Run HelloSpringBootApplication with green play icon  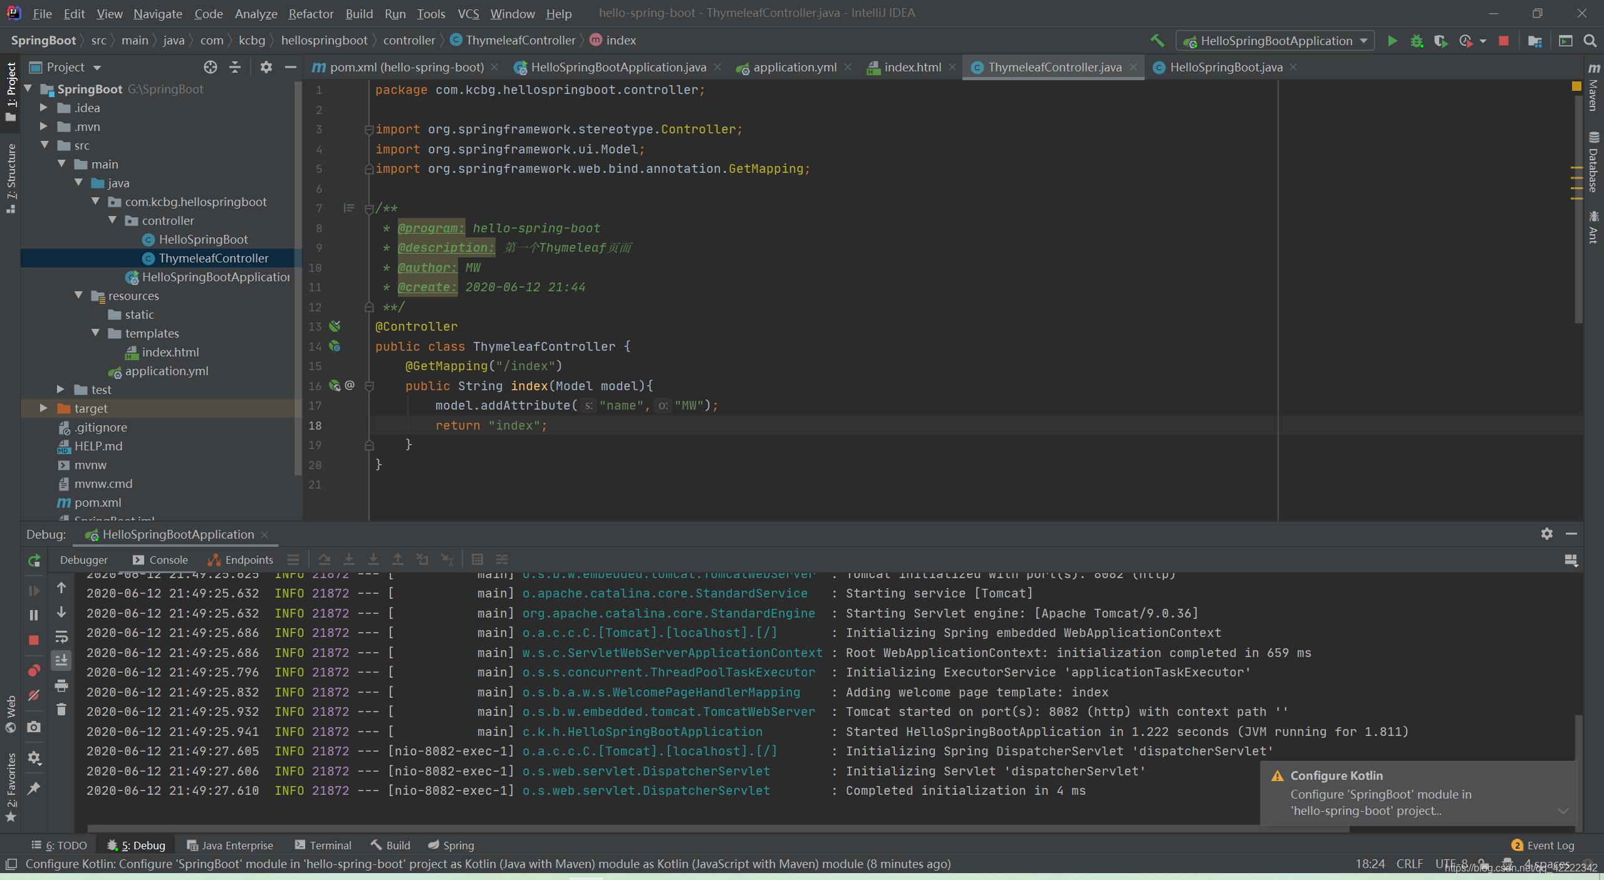[1392, 41]
